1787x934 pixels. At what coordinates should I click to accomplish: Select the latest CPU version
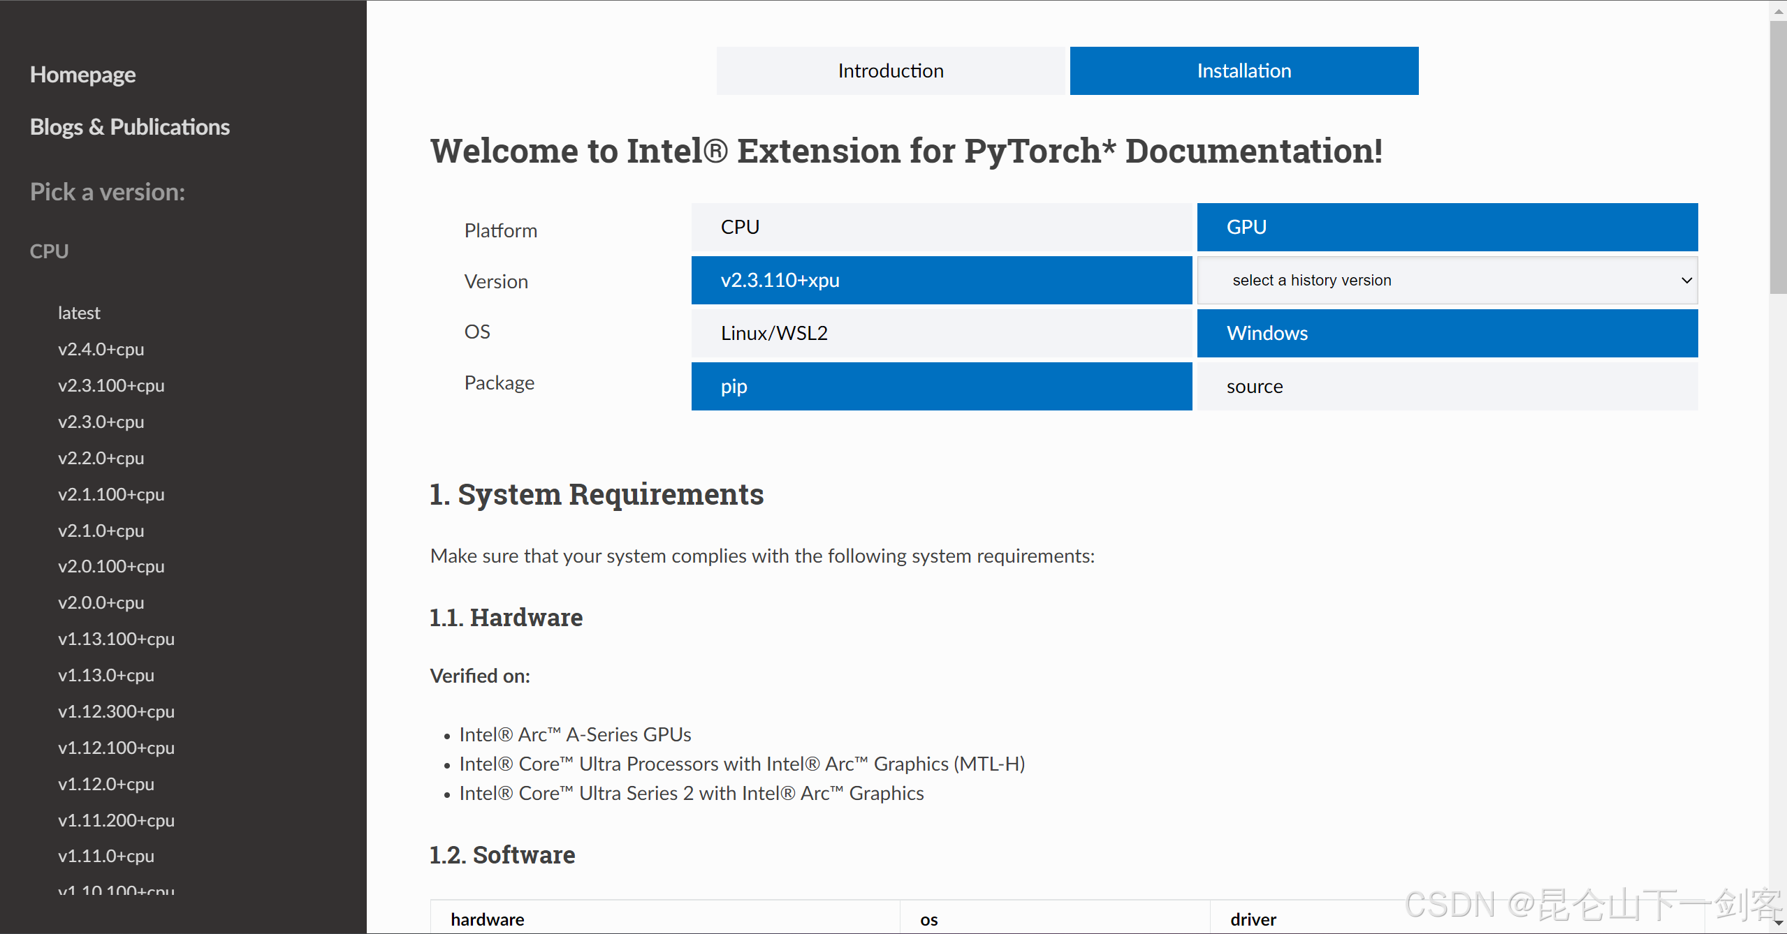79,312
